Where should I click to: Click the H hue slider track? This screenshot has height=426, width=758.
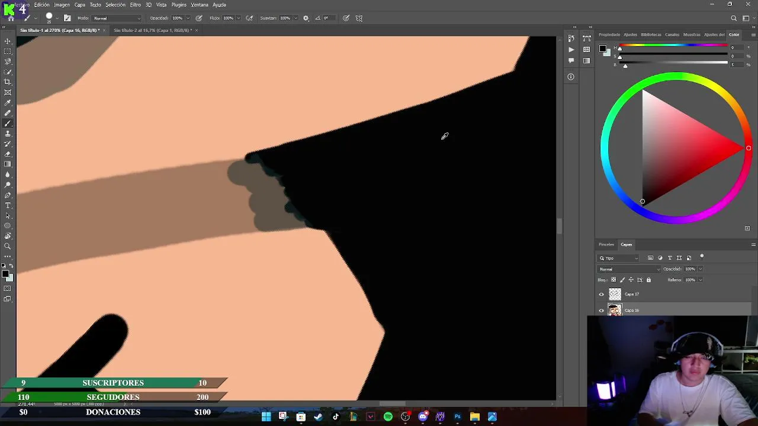click(x=673, y=46)
